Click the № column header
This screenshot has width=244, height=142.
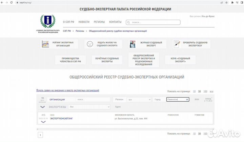pos(43,98)
